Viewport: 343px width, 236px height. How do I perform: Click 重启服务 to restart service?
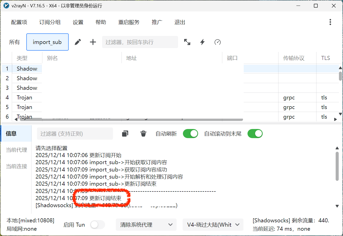coord(129,22)
